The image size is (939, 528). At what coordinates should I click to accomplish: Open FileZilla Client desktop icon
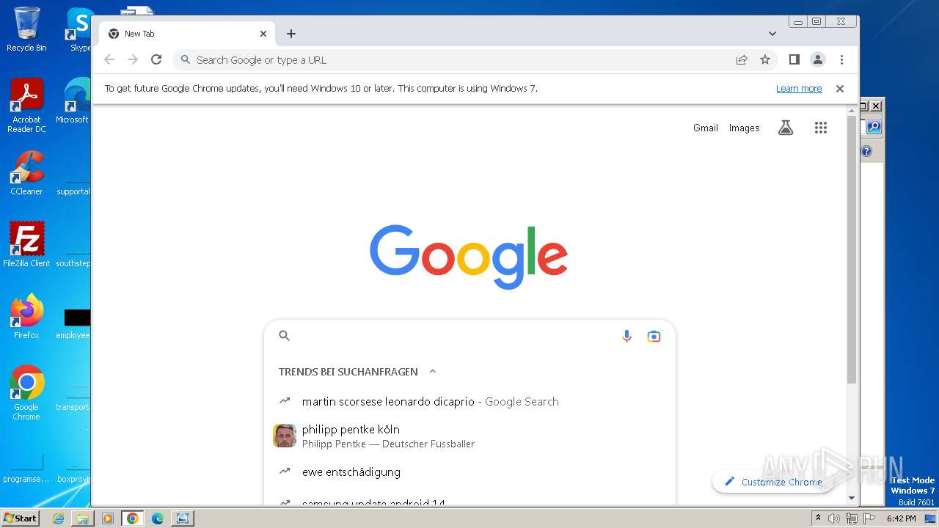[26, 245]
